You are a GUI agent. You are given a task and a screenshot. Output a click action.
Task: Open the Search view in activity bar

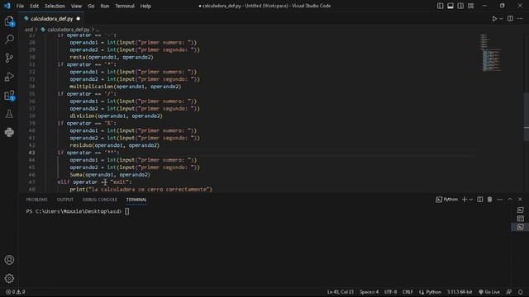click(x=9, y=40)
